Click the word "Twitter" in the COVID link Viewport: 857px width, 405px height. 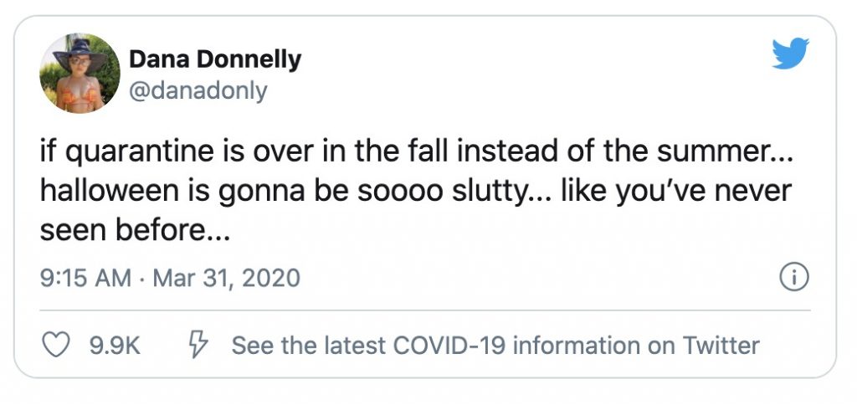click(x=721, y=345)
